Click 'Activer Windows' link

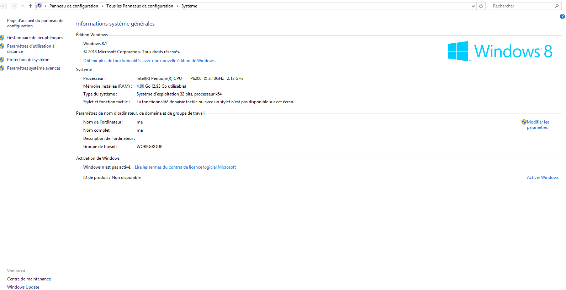coord(543,177)
